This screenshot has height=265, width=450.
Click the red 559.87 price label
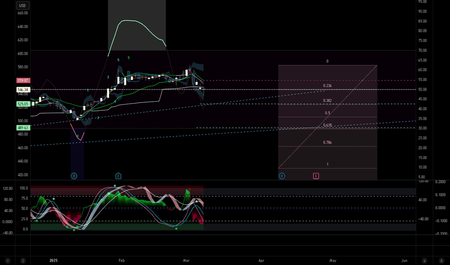click(x=23, y=80)
